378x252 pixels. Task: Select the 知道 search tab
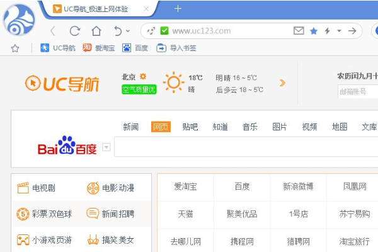click(220, 127)
